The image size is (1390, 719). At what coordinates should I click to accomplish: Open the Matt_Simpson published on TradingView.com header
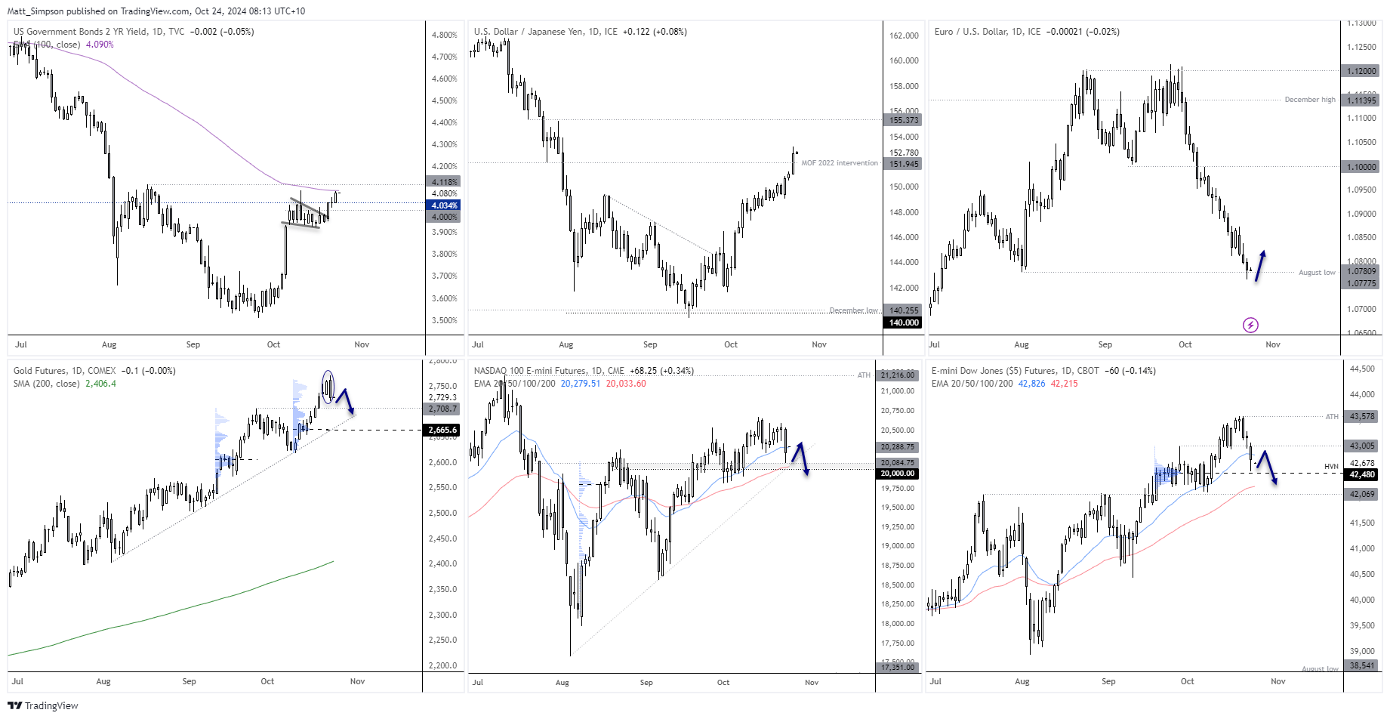pos(156,11)
